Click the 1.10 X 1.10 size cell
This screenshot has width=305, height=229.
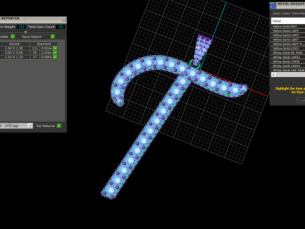coord(14,57)
